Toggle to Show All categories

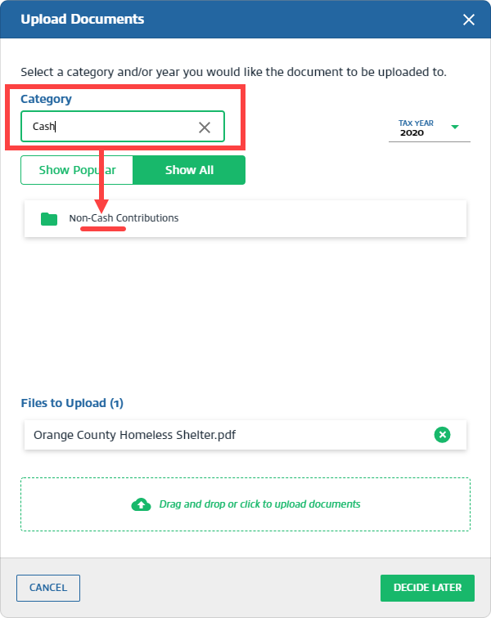189,170
